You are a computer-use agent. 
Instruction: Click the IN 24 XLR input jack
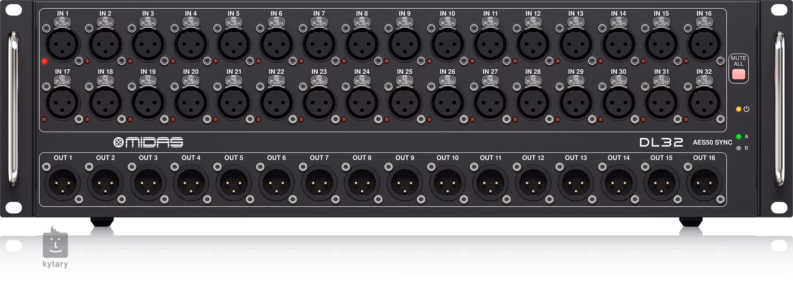(x=362, y=103)
